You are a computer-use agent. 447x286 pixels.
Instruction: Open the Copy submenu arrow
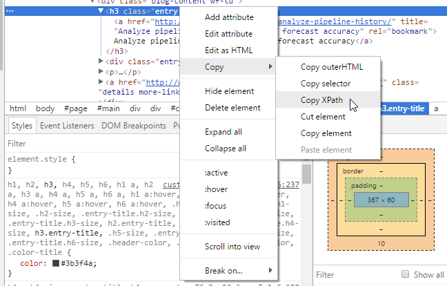(269, 67)
